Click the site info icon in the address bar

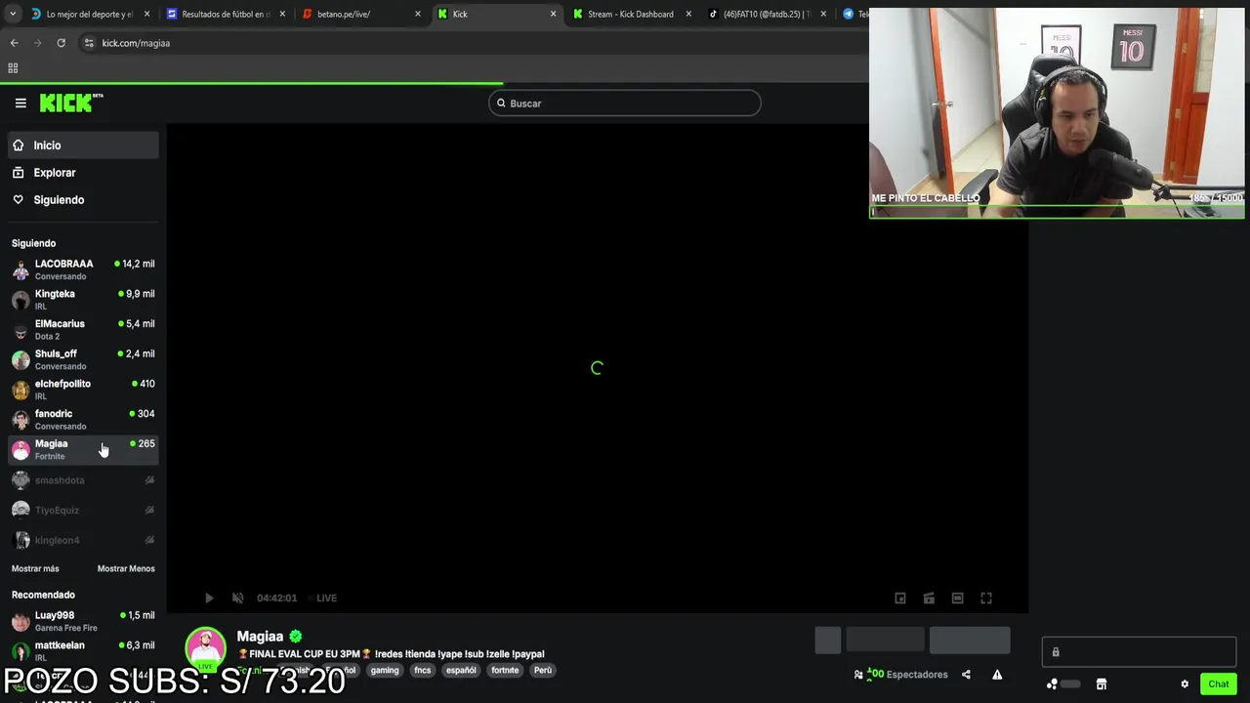(89, 43)
